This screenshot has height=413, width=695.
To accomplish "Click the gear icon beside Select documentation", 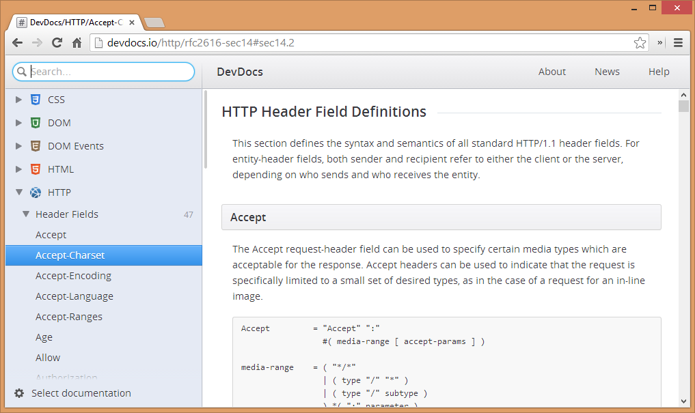I will [19, 393].
